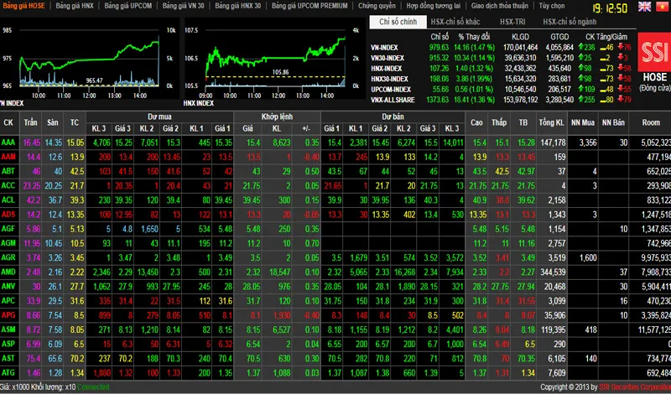This screenshot has height=394, width=671.
Task: Select stock symbol ANV
Action: click(x=8, y=286)
